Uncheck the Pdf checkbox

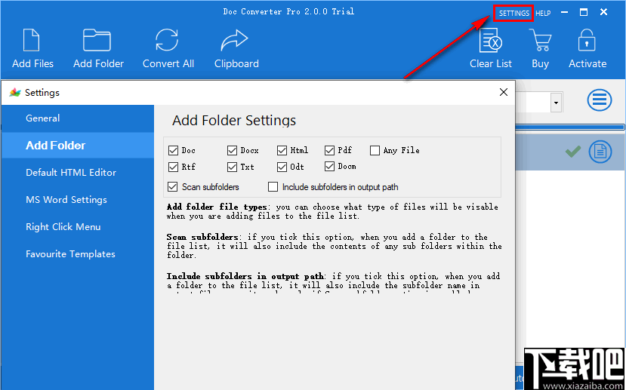(x=329, y=151)
